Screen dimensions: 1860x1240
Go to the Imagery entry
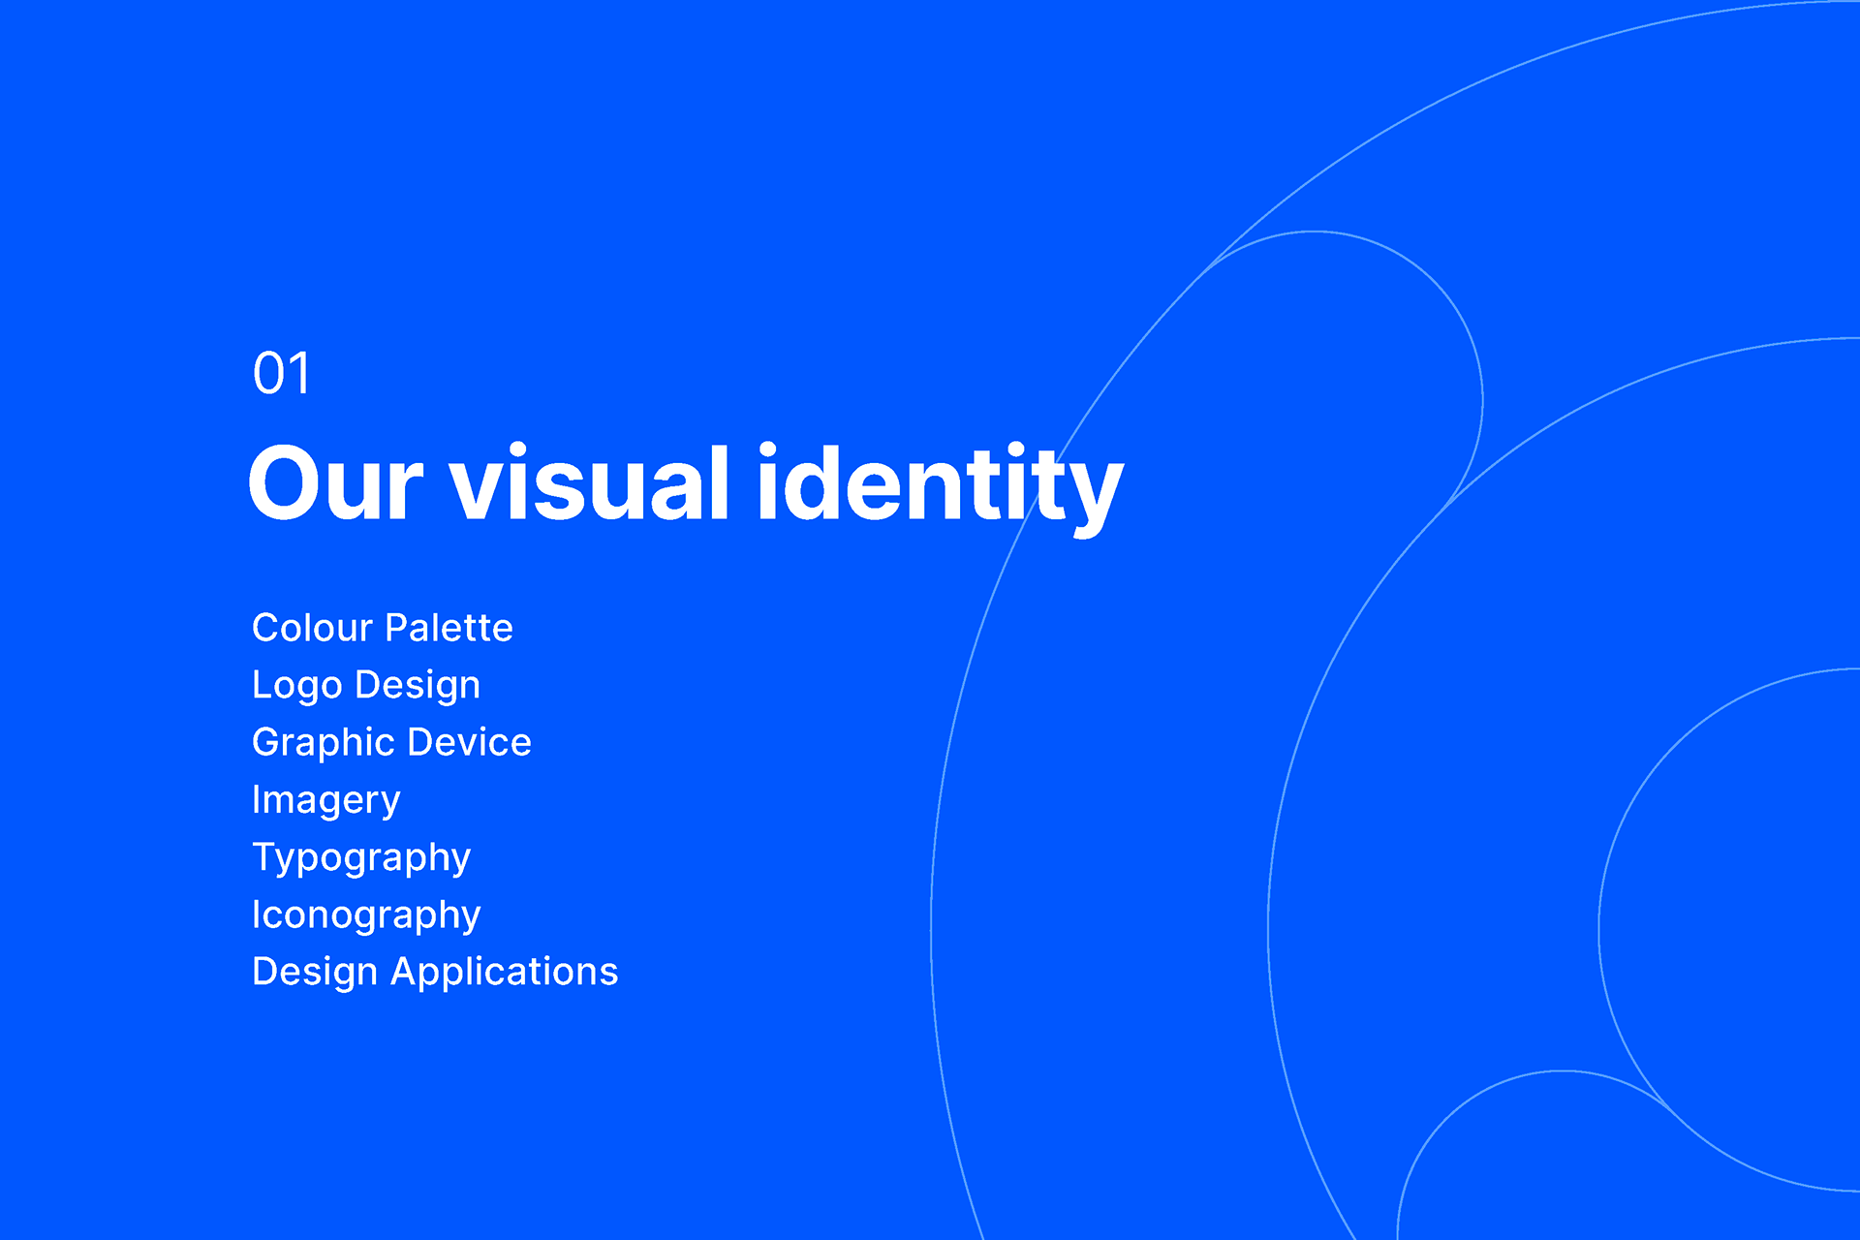click(325, 800)
